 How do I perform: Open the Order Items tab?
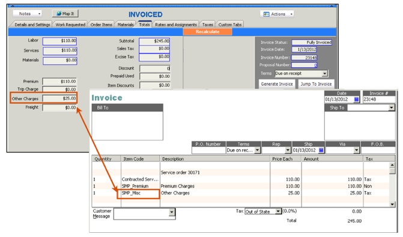click(x=102, y=25)
